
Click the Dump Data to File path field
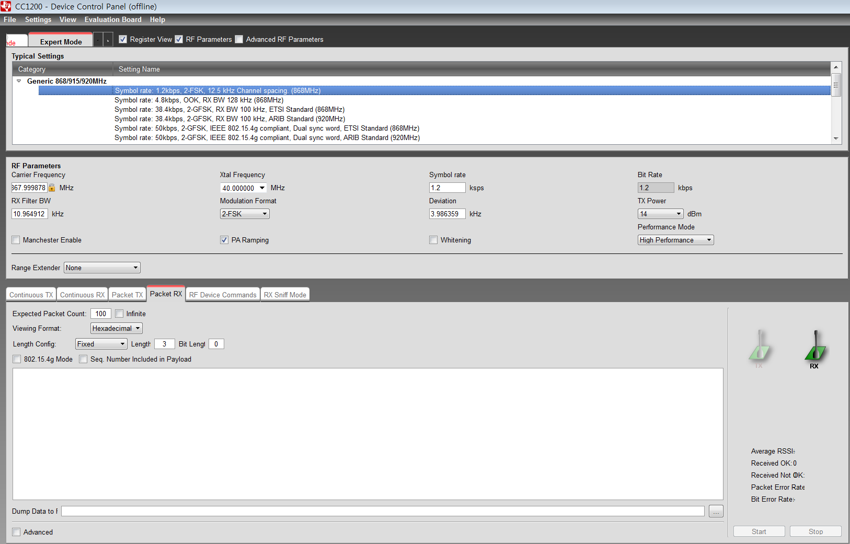[383, 511]
